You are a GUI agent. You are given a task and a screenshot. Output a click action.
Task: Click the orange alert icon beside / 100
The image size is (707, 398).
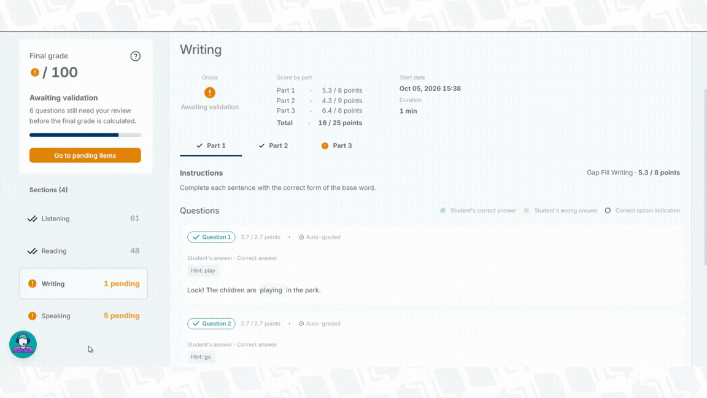coord(35,72)
